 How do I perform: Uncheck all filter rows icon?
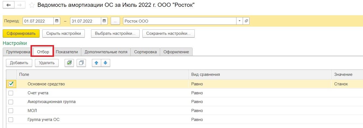click(x=81, y=63)
